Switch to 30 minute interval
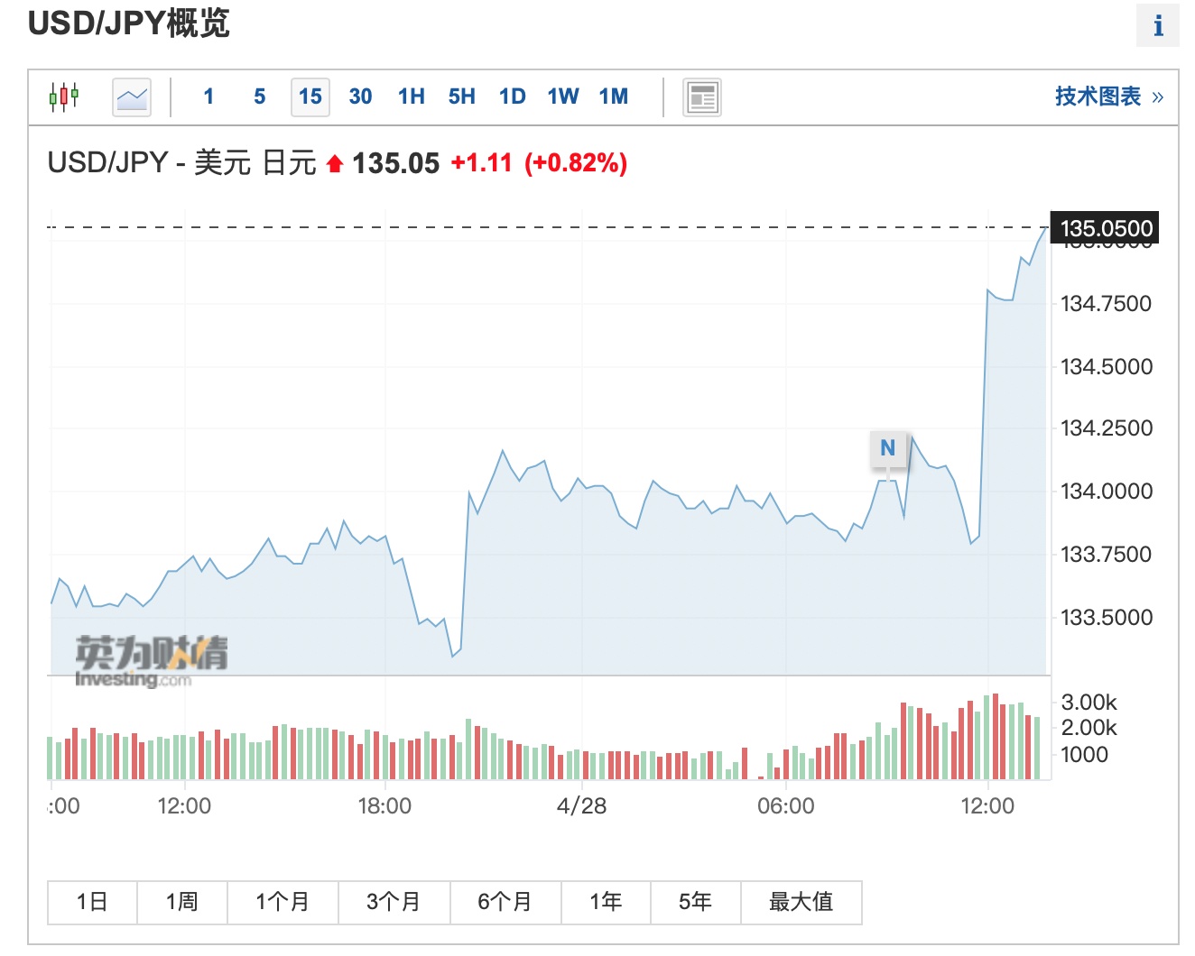Image resolution: width=1195 pixels, height=956 pixels. click(361, 97)
